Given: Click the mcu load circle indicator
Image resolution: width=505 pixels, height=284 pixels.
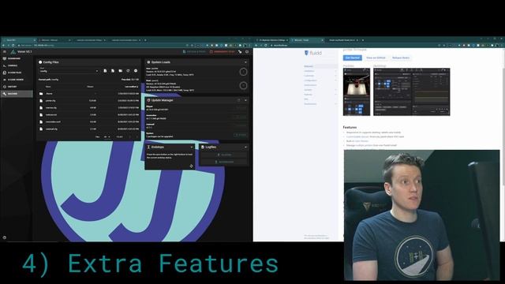Looking at the screenshot, I should (x=244, y=85).
